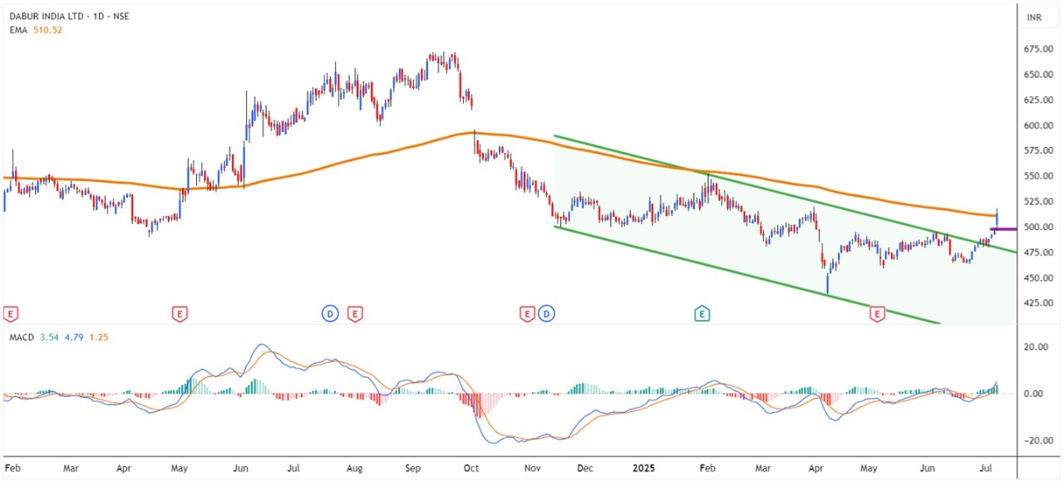
Task: Click the red earnings marker beside August dividend
Action: pos(355,314)
